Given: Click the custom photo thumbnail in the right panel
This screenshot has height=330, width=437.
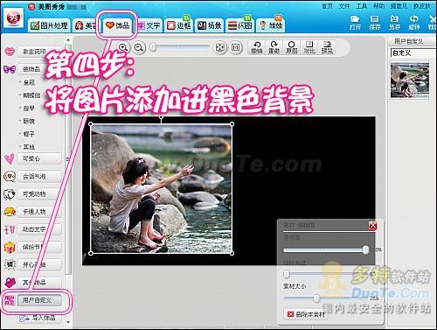Looking at the screenshot, I should (x=410, y=81).
